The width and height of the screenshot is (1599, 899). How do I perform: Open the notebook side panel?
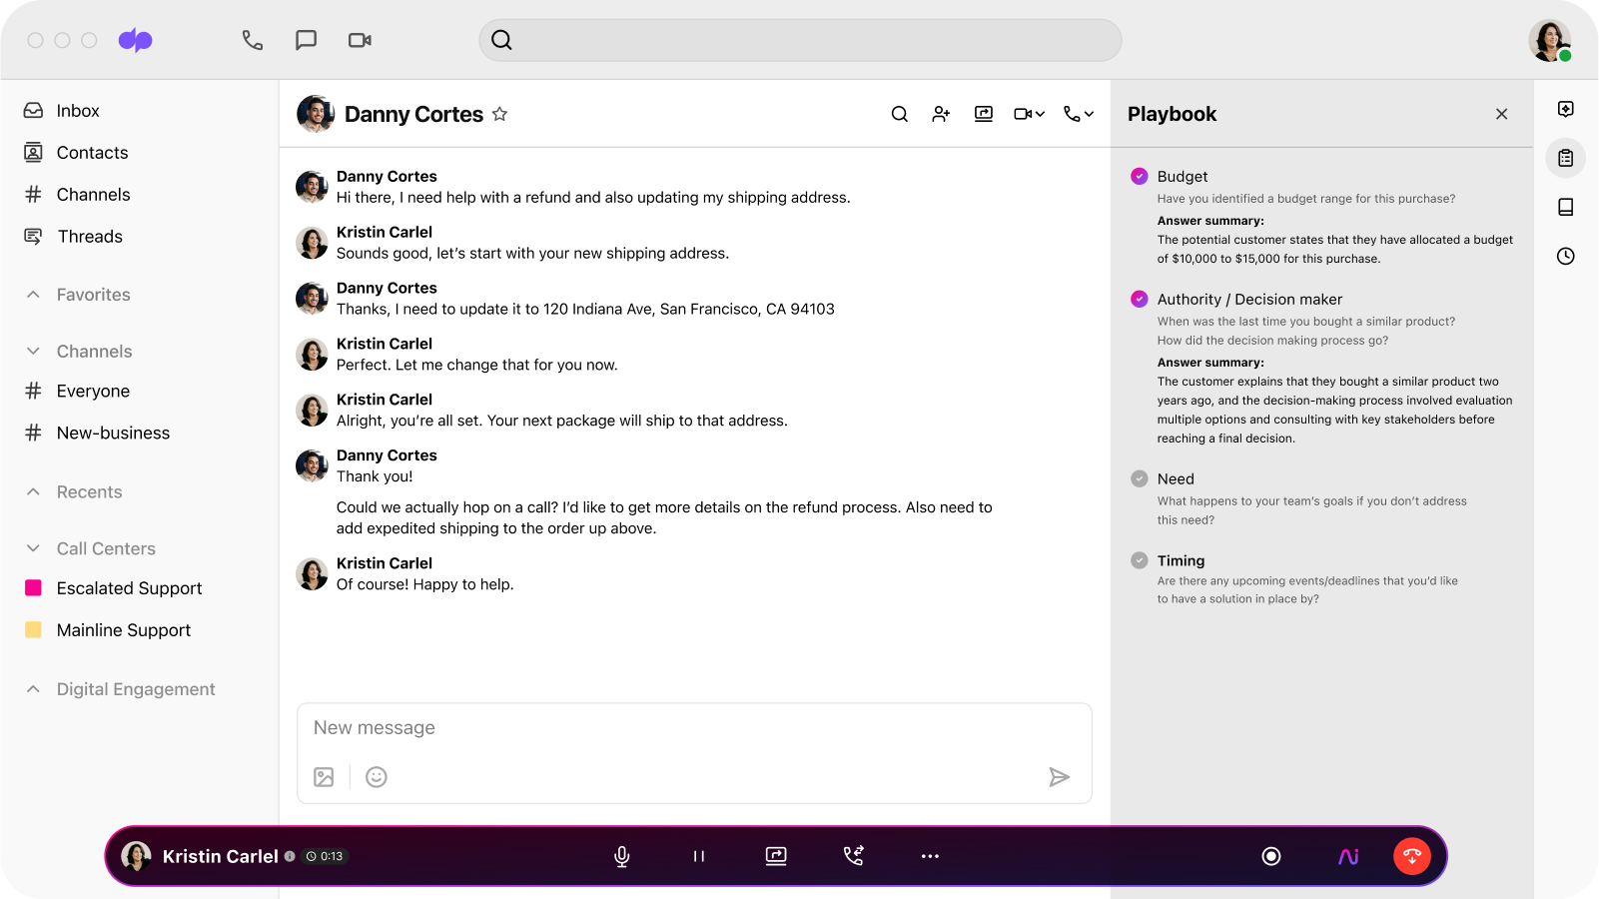(1566, 207)
